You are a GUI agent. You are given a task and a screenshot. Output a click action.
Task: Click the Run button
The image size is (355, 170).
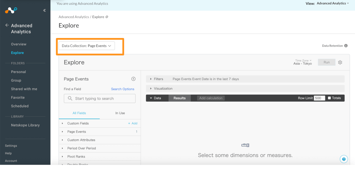pyautogui.click(x=327, y=62)
